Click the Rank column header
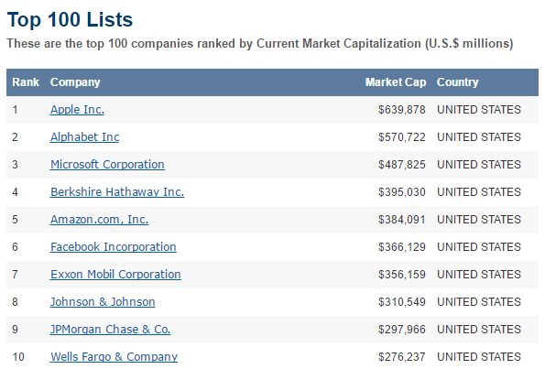 pyautogui.click(x=26, y=82)
